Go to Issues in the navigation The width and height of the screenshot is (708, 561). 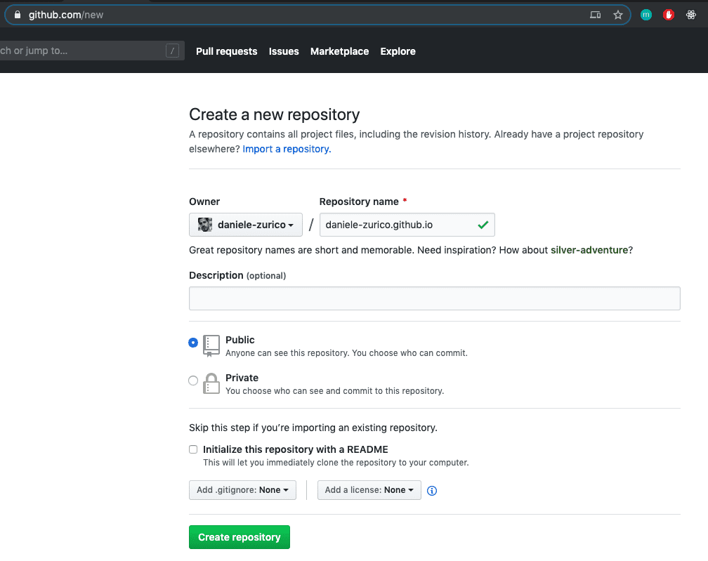[x=284, y=51]
